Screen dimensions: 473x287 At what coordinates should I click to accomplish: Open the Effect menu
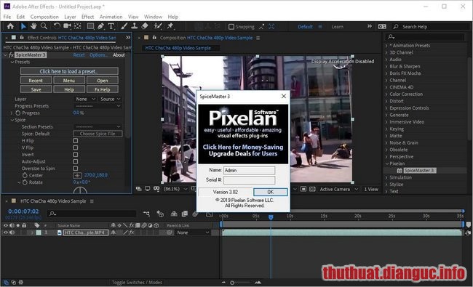87,17
